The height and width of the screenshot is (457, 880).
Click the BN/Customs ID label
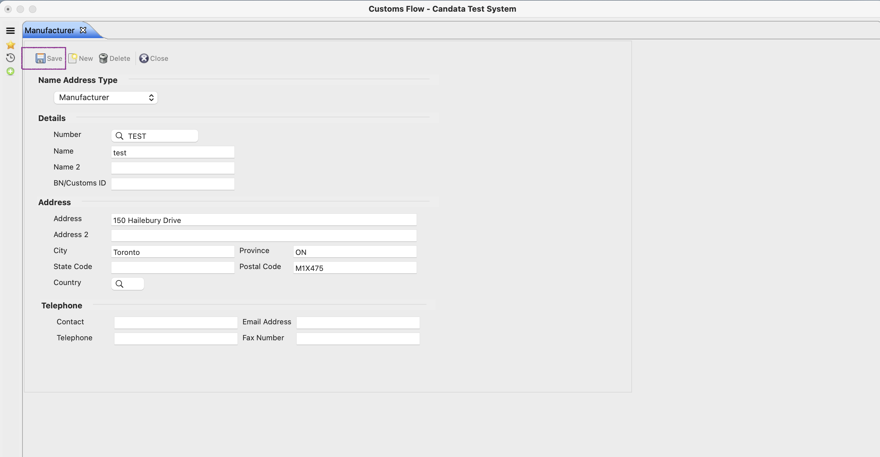pos(80,183)
